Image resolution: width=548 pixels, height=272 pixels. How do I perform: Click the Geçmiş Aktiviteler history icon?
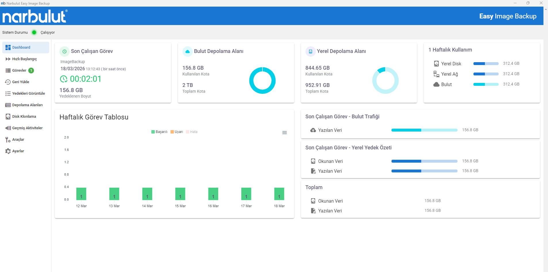(8, 128)
